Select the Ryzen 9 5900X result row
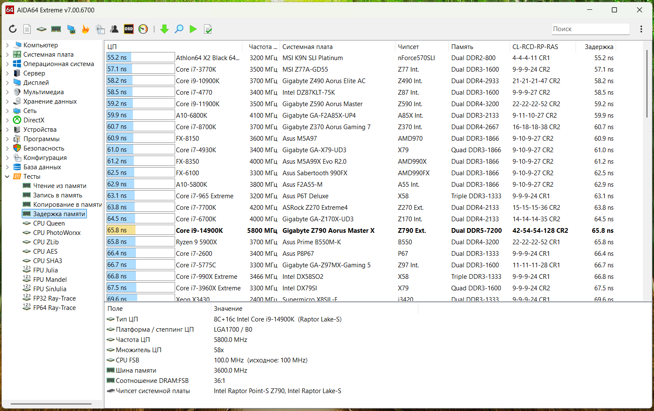Image resolution: width=654 pixels, height=411 pixels. pyautogui.click(x=361, y=242)
